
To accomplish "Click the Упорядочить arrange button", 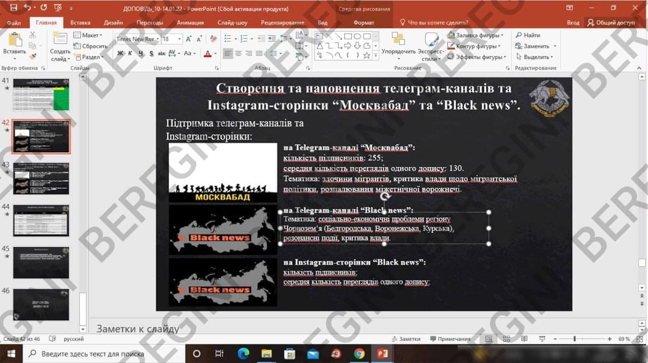I will pos(398,47).
